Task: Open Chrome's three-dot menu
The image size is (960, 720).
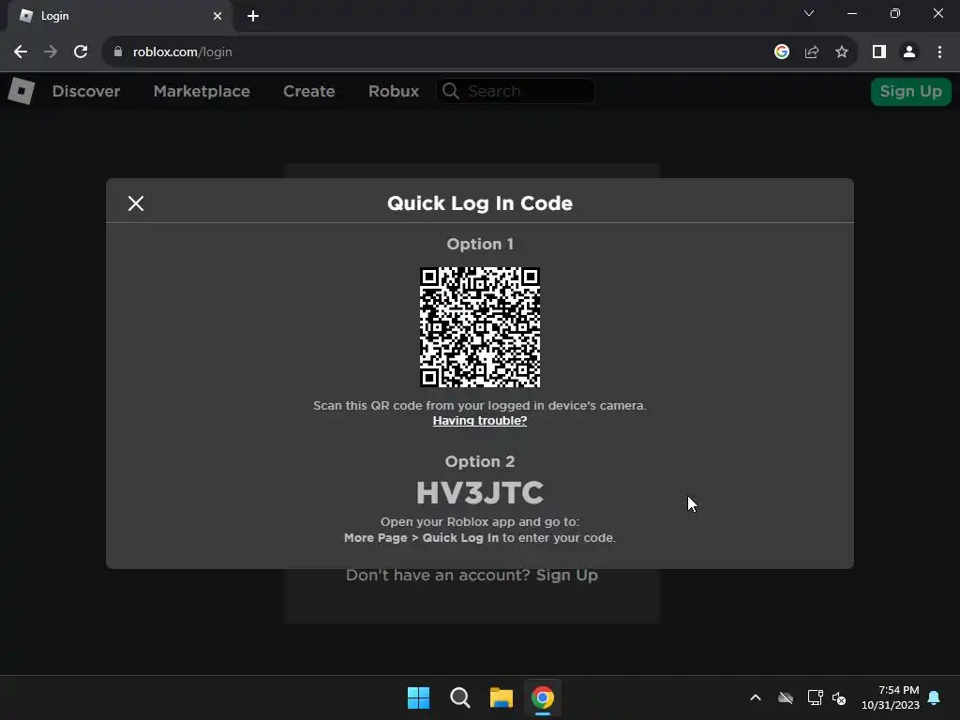Action: click(x=939, y=52)
